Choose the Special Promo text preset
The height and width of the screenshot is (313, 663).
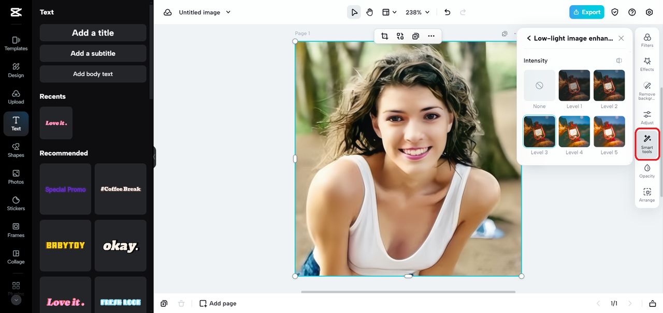65,189
